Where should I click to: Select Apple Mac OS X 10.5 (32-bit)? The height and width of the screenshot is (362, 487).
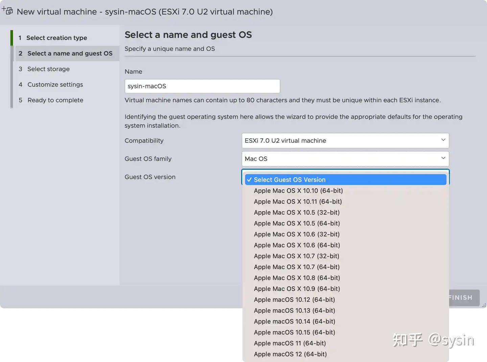(297, 212)
